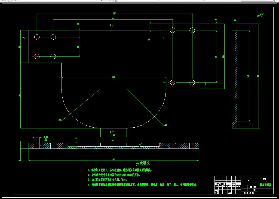
Task: Select the long hatched strip in side section view
Action: 236,76
